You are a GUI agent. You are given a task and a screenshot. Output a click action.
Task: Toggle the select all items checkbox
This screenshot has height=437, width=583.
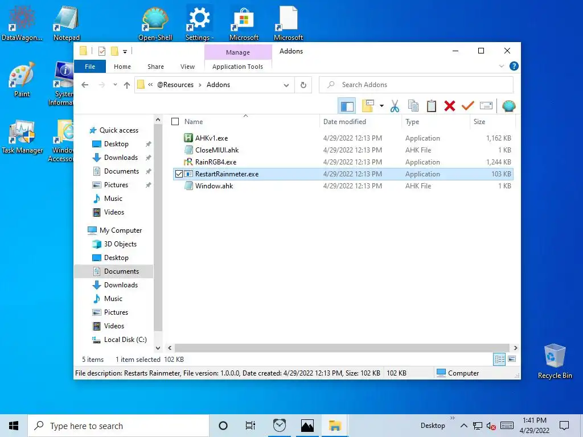175,122
